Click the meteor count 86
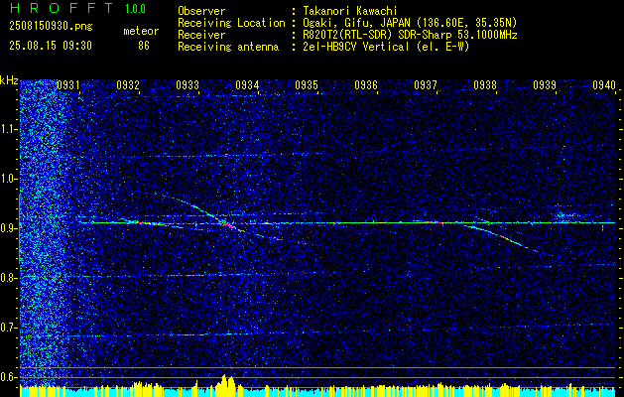The height and width of the screenshot is (397, 624). coord(144,46)
